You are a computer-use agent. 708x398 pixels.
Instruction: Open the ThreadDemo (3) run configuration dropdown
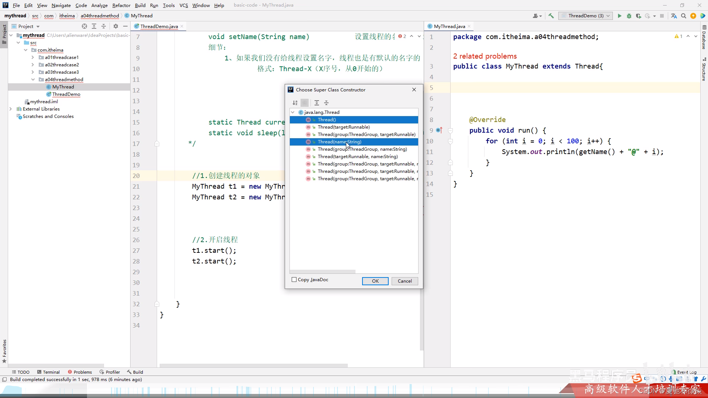pyautogui.click(x=585, y=16)
